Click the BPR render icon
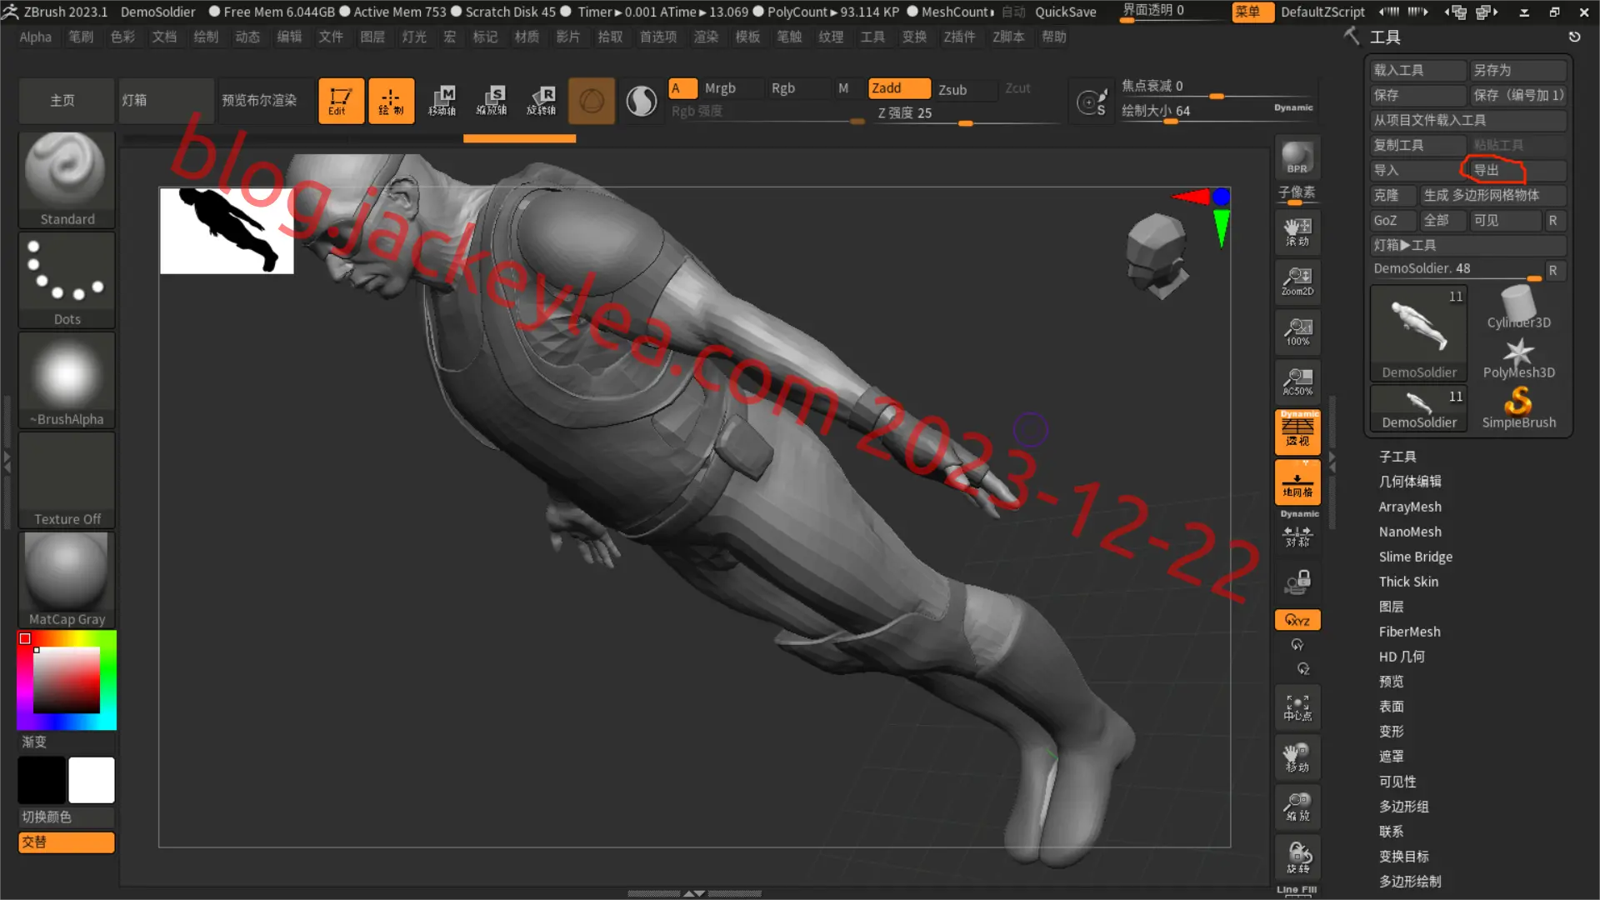This screenshot has width=1600, height=900. (x=1297, y=157)
